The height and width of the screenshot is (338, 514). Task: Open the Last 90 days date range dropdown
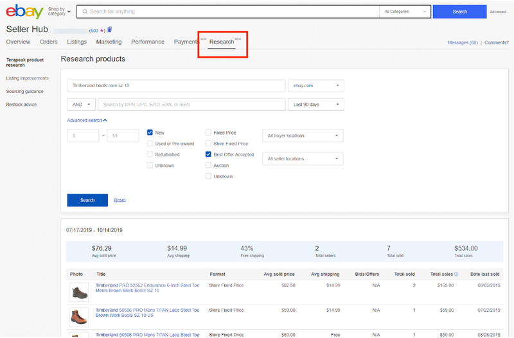coord(316,105)
